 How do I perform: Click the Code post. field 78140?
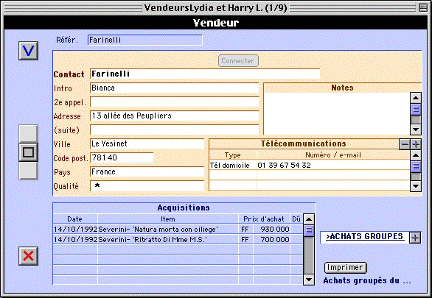pos(122,157)
